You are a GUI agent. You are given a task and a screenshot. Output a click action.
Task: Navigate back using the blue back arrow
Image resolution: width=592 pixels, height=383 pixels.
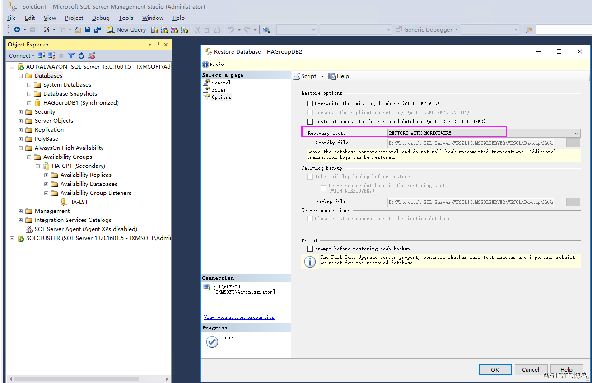[17, 29]
